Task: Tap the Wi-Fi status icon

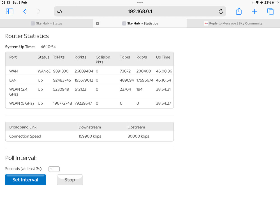Action: pos(257,3)
